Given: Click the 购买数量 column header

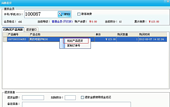Looking at the screenshot, I should click(x=127, y=34).
